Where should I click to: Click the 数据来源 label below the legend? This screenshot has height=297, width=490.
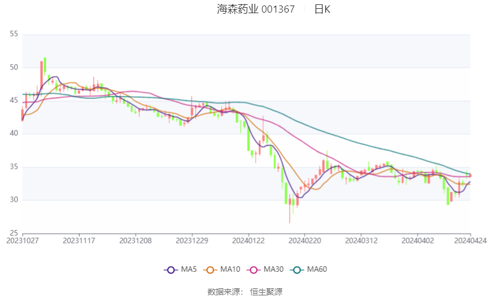pos(225,292)
